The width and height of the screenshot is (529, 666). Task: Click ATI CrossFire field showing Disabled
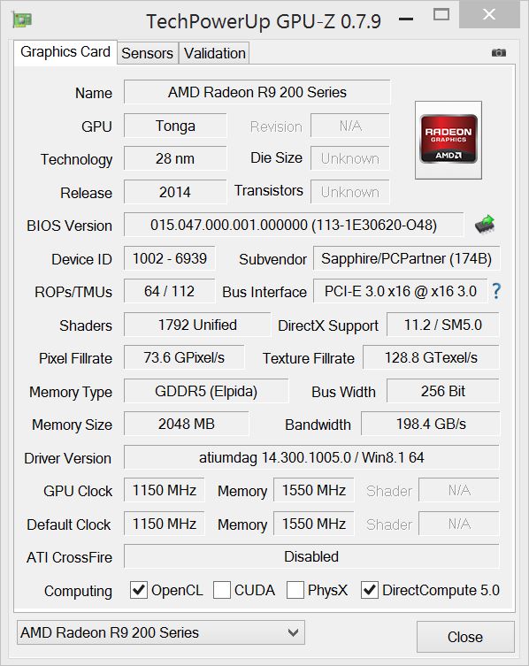tap(311, 556)
